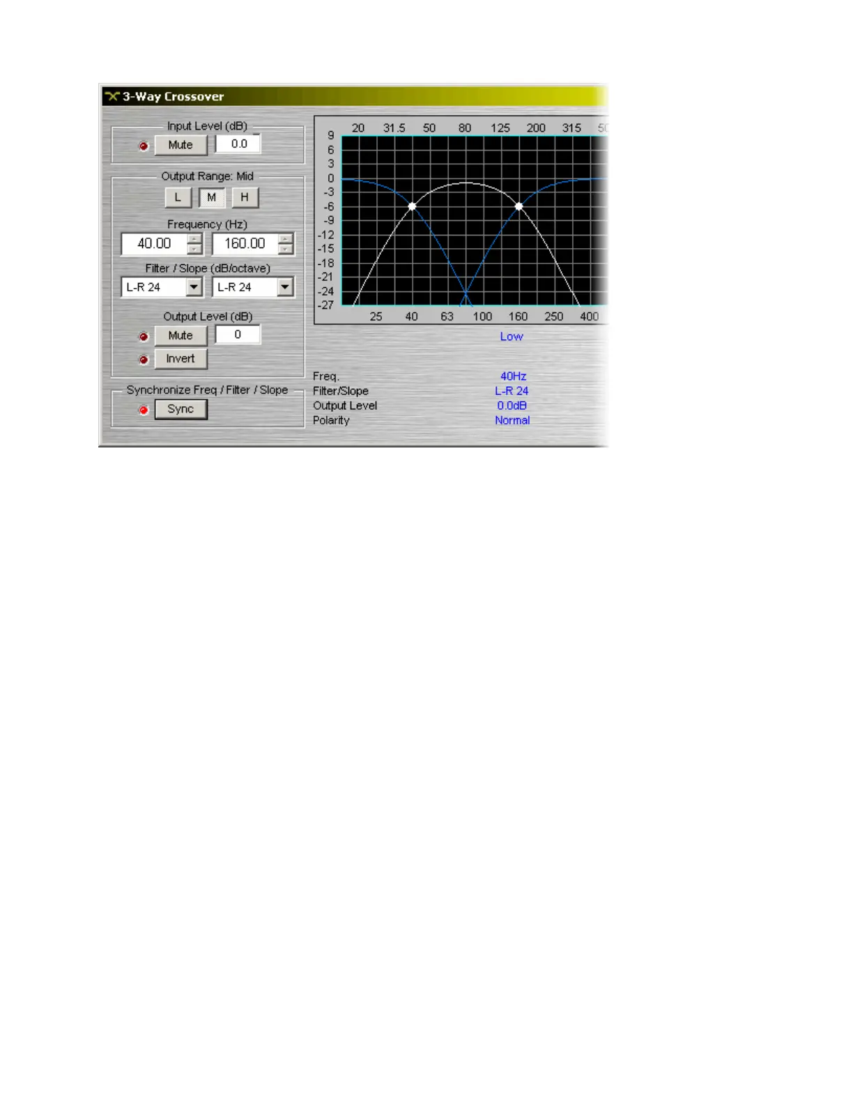
Task: Edit the Output Level 0 field
Action: [x=238, y=335]
